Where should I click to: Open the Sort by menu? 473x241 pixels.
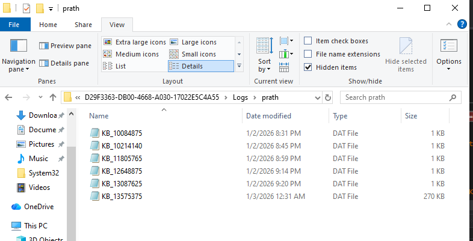coord(265,55)
